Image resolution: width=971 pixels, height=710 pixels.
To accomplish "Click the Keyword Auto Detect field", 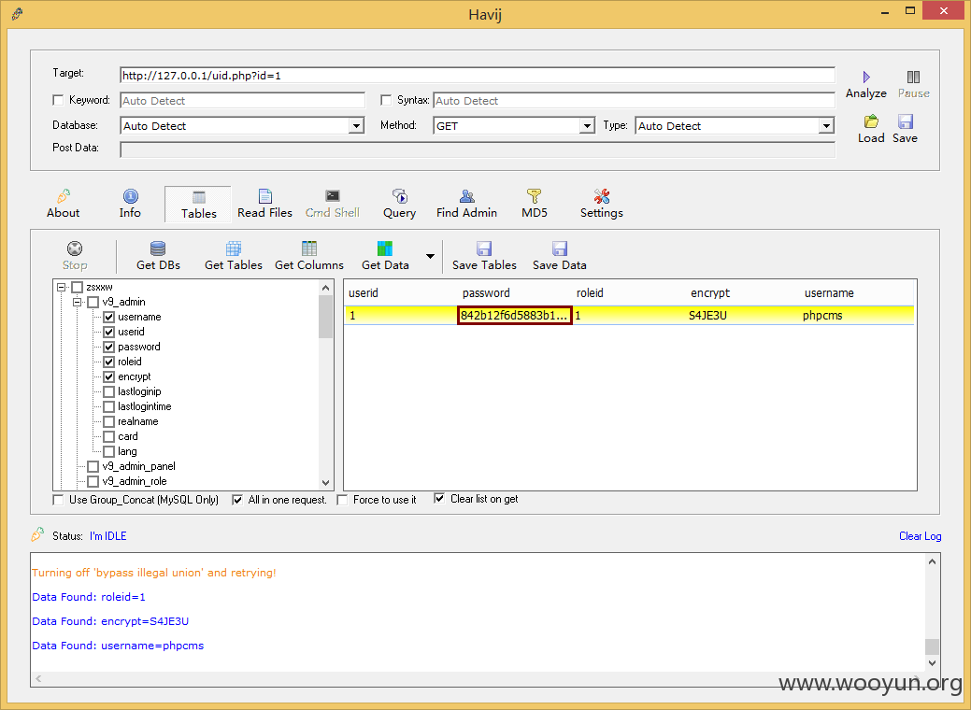I will [x=243, y=100].
